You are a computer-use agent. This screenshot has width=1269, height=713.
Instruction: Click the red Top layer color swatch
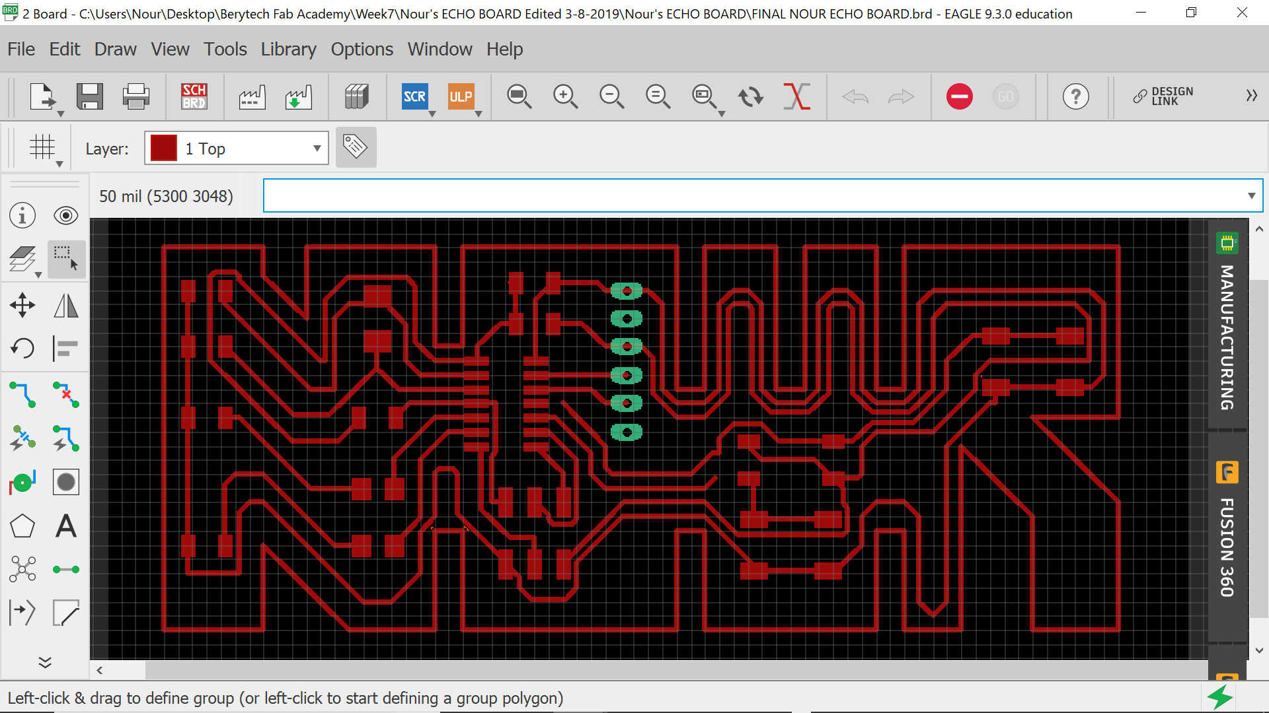(x=163, y=148)
